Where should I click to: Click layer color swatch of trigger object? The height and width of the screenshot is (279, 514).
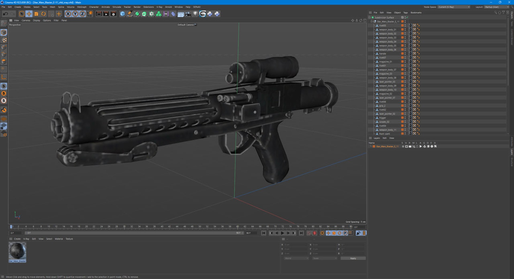click(402, 118)
